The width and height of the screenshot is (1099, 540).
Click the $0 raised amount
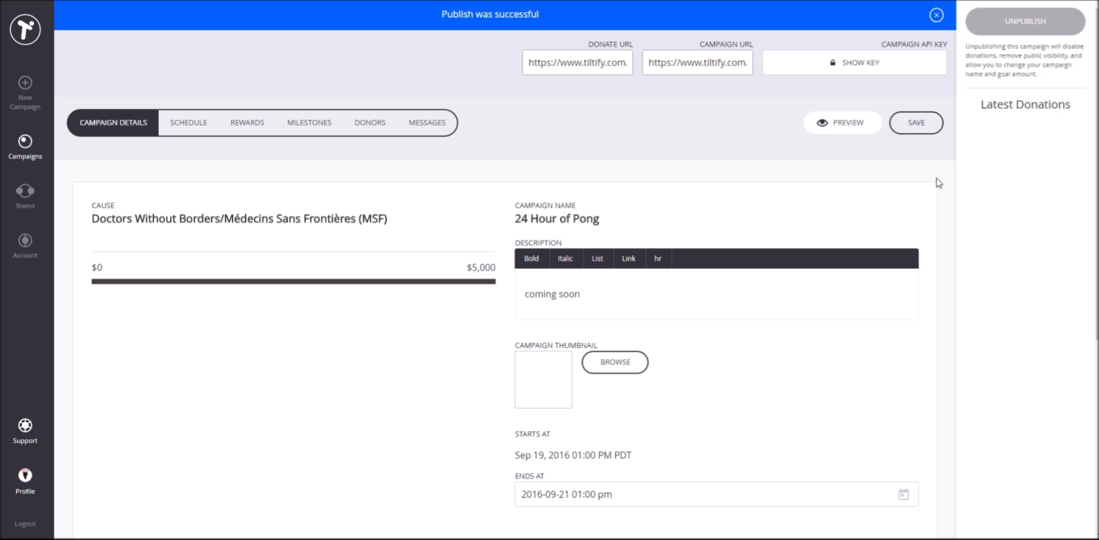[x=97, y=268]
